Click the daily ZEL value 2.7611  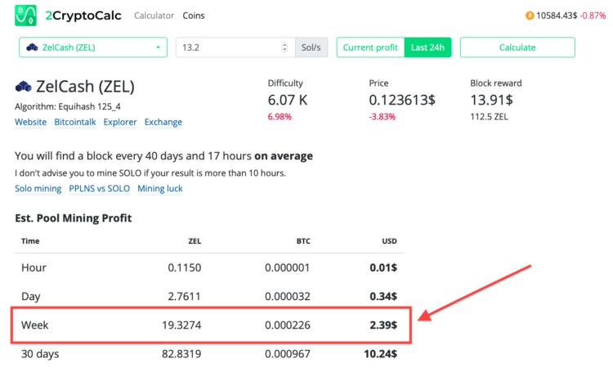pyautogui.click(x=184, y=297)
